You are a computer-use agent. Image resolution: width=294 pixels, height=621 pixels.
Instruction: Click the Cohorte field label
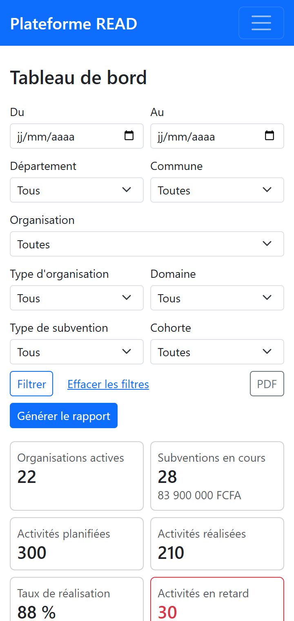tap(171, 328)
